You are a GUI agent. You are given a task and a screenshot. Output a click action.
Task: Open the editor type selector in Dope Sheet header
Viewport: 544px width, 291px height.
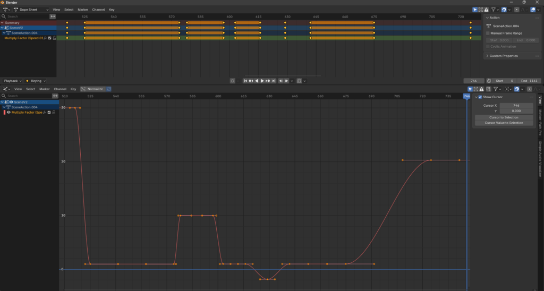coord(6,10)
